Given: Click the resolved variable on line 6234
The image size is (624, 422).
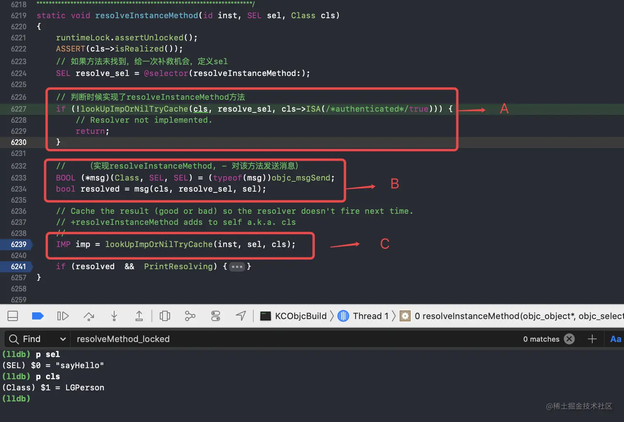Looking at the screenshot, I should click(100, 189).
